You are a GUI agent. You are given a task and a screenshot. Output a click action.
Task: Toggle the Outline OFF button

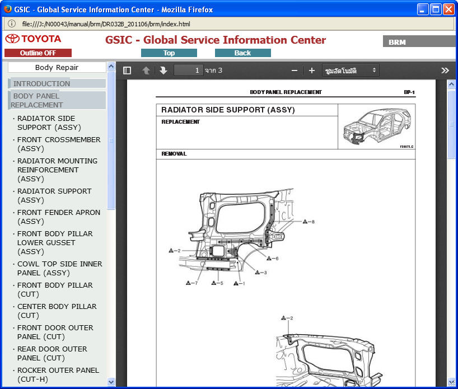[x=38, y=53]
